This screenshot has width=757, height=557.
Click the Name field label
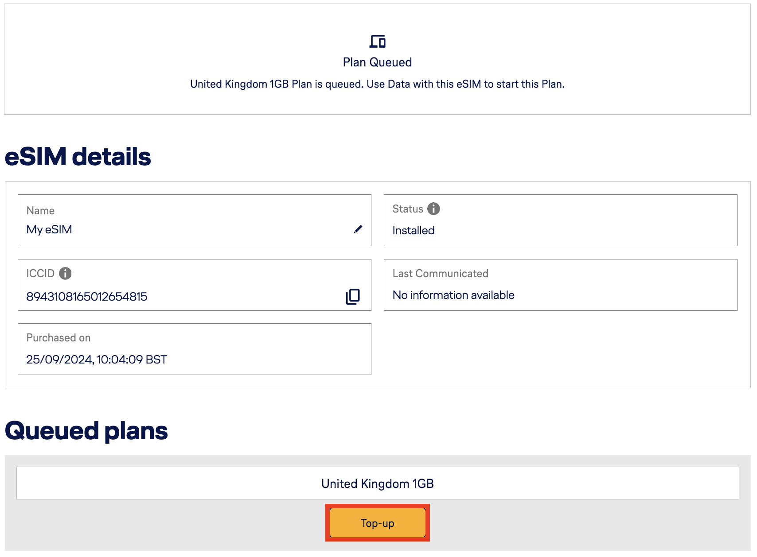(40, 211)
